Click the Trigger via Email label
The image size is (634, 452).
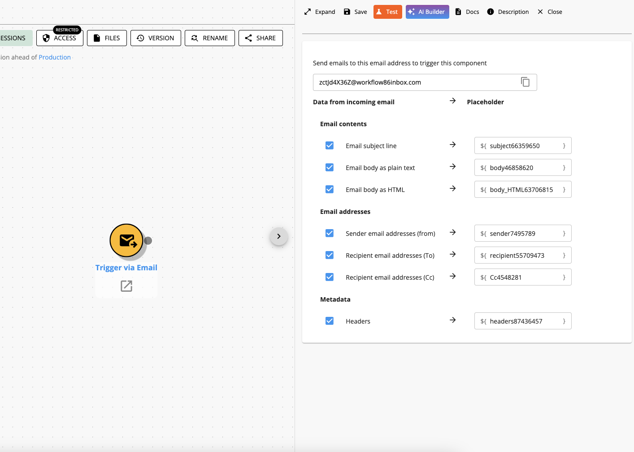point(126,268)
